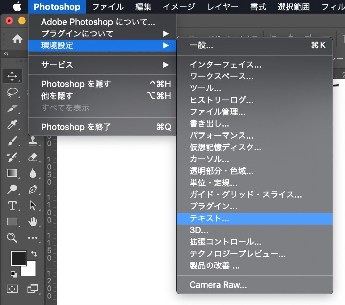345x305 pixels.
Task: Select the Dodge tool
Action: (12, 189)
